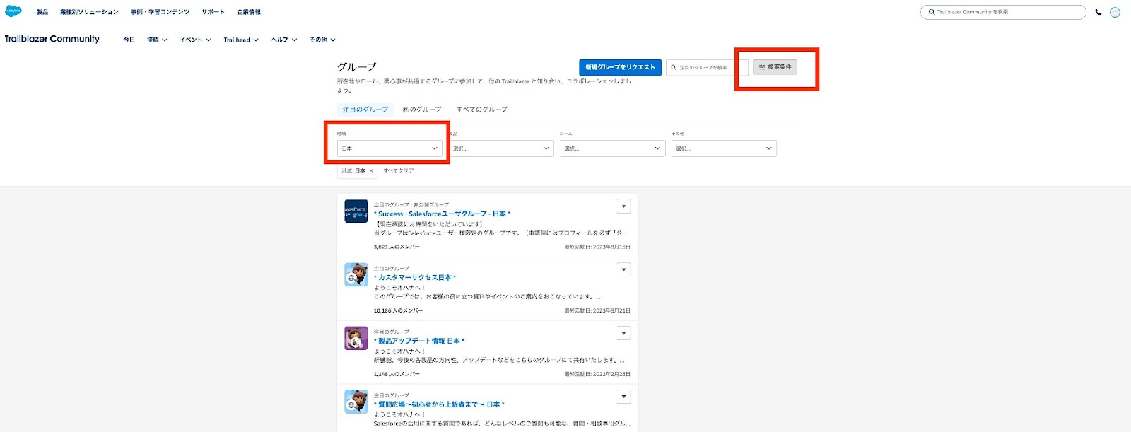Click the Trailblazer Community title

pos(52,39)
